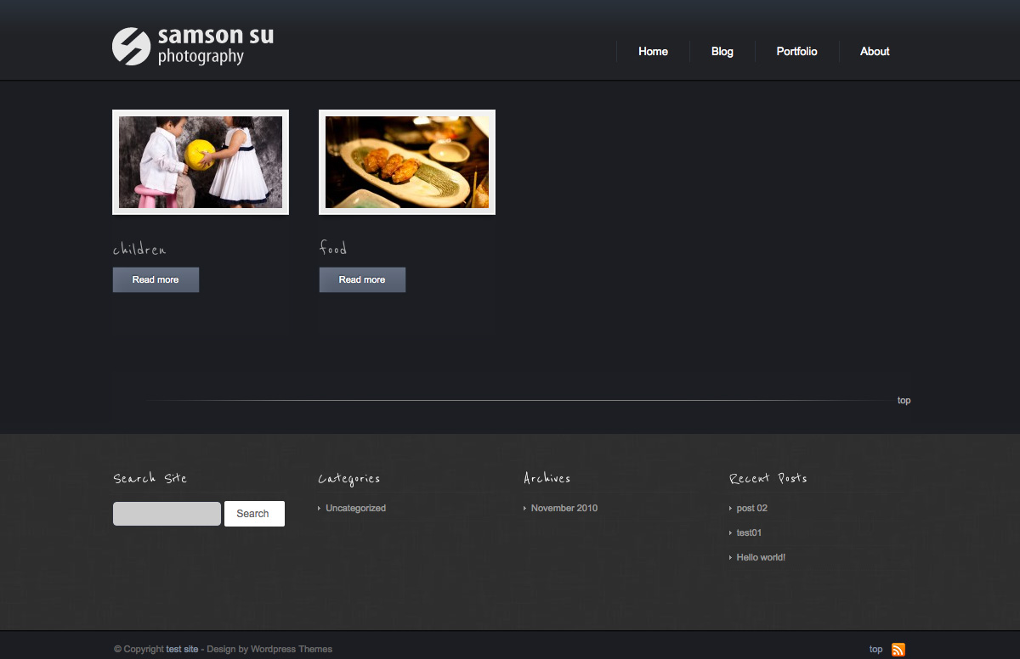This screenshot has width=1020, height=659.
Task: Open the November 2010 archive link
Action: pyautogui.click(x=564, y=509)
